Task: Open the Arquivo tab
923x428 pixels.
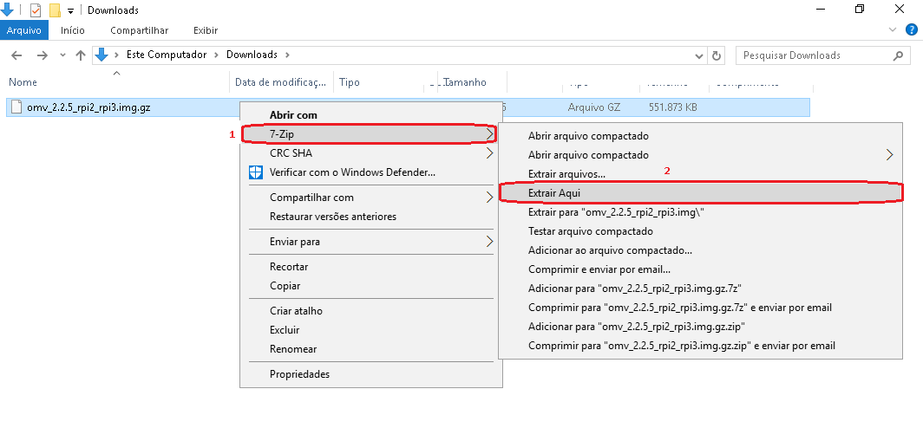Action: coord(24,30)
